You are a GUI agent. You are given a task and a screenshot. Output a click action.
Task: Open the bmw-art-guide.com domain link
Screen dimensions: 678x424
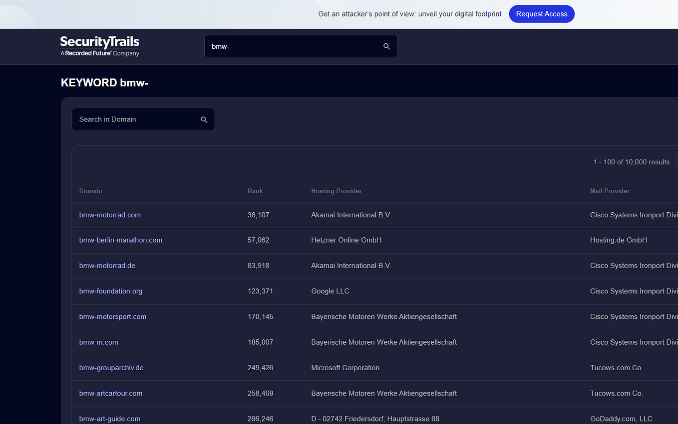(109, 419)
